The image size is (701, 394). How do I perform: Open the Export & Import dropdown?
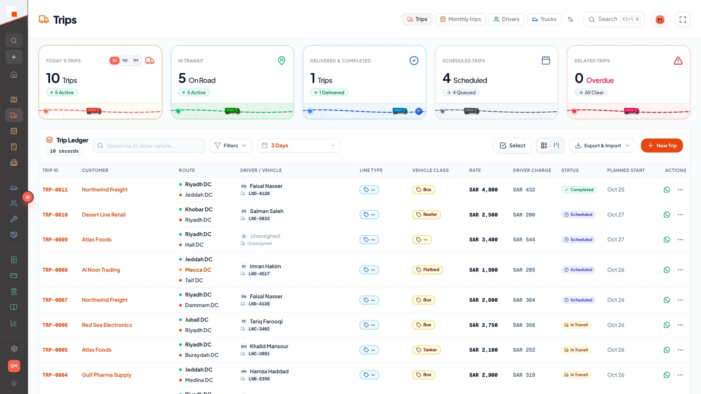(x=603, y=146)
